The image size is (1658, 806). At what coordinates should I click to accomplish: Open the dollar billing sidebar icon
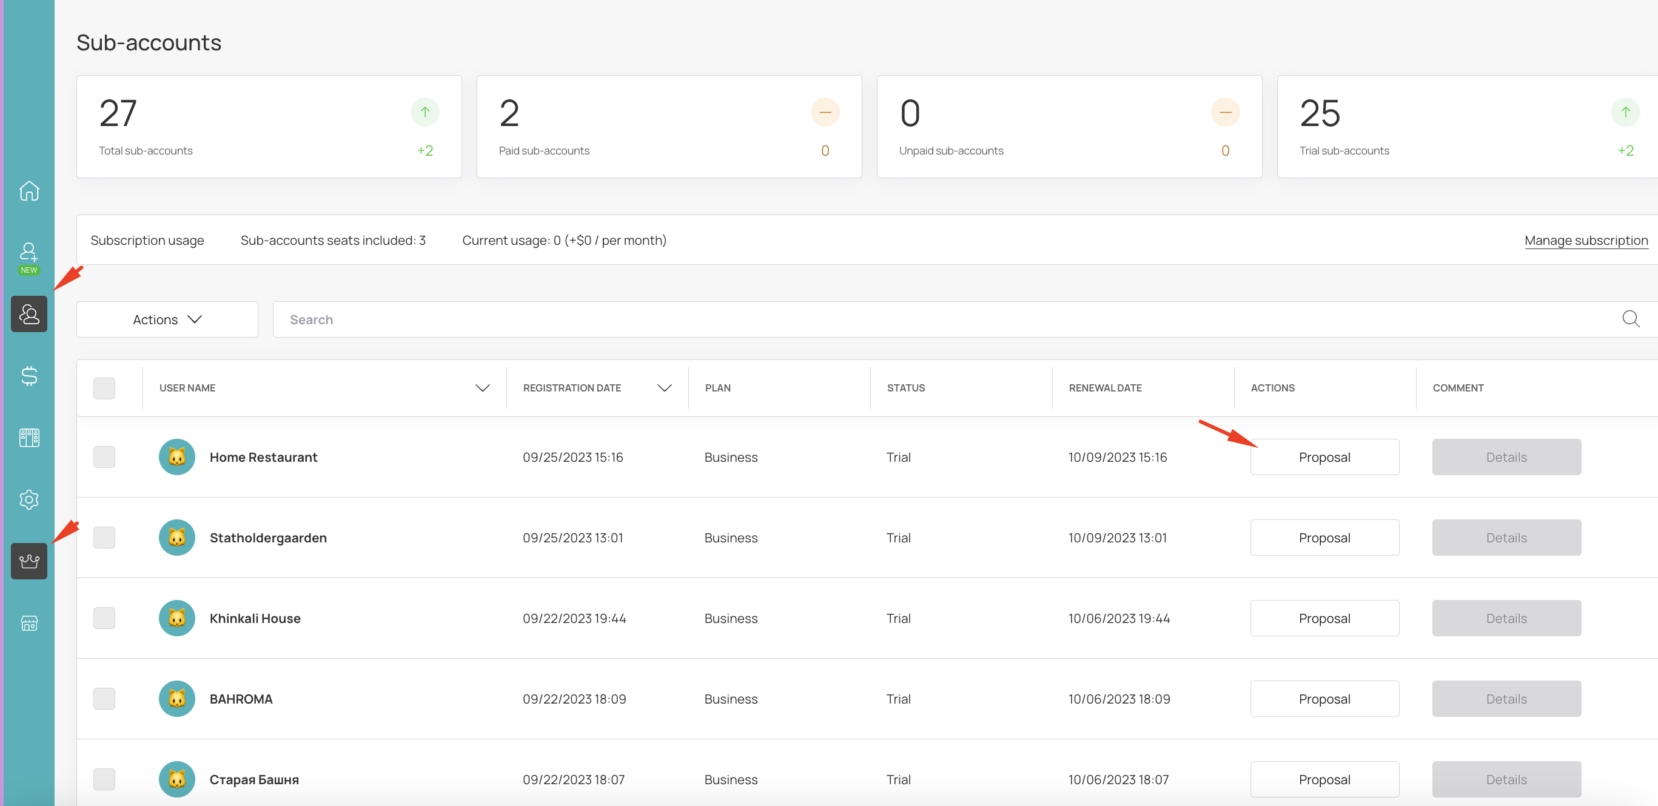click(29, 376)
